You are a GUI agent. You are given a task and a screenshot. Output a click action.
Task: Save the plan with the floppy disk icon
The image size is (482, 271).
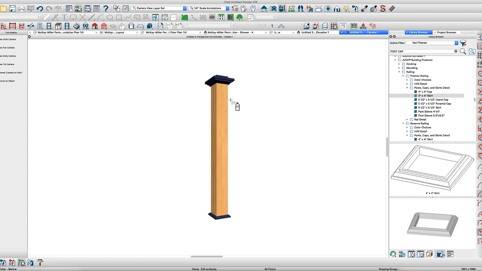(12, 8)
